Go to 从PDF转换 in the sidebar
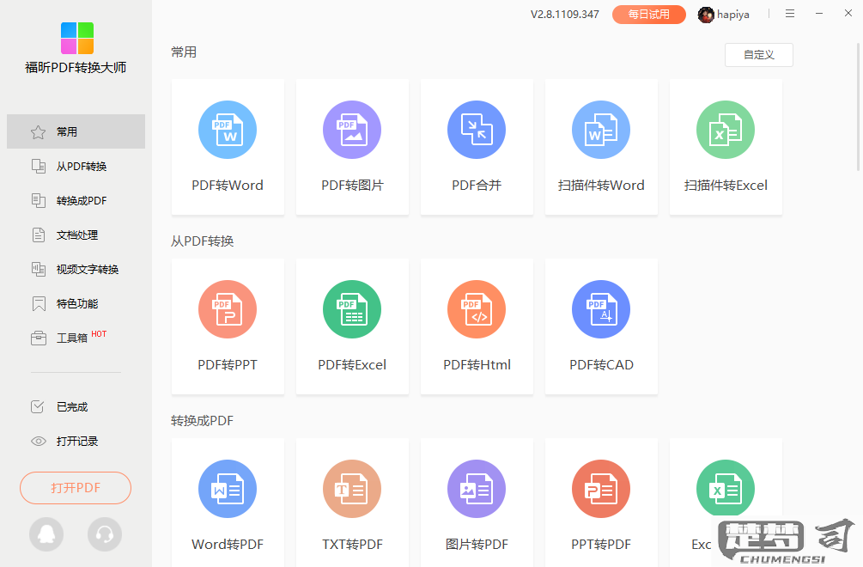 76,167
